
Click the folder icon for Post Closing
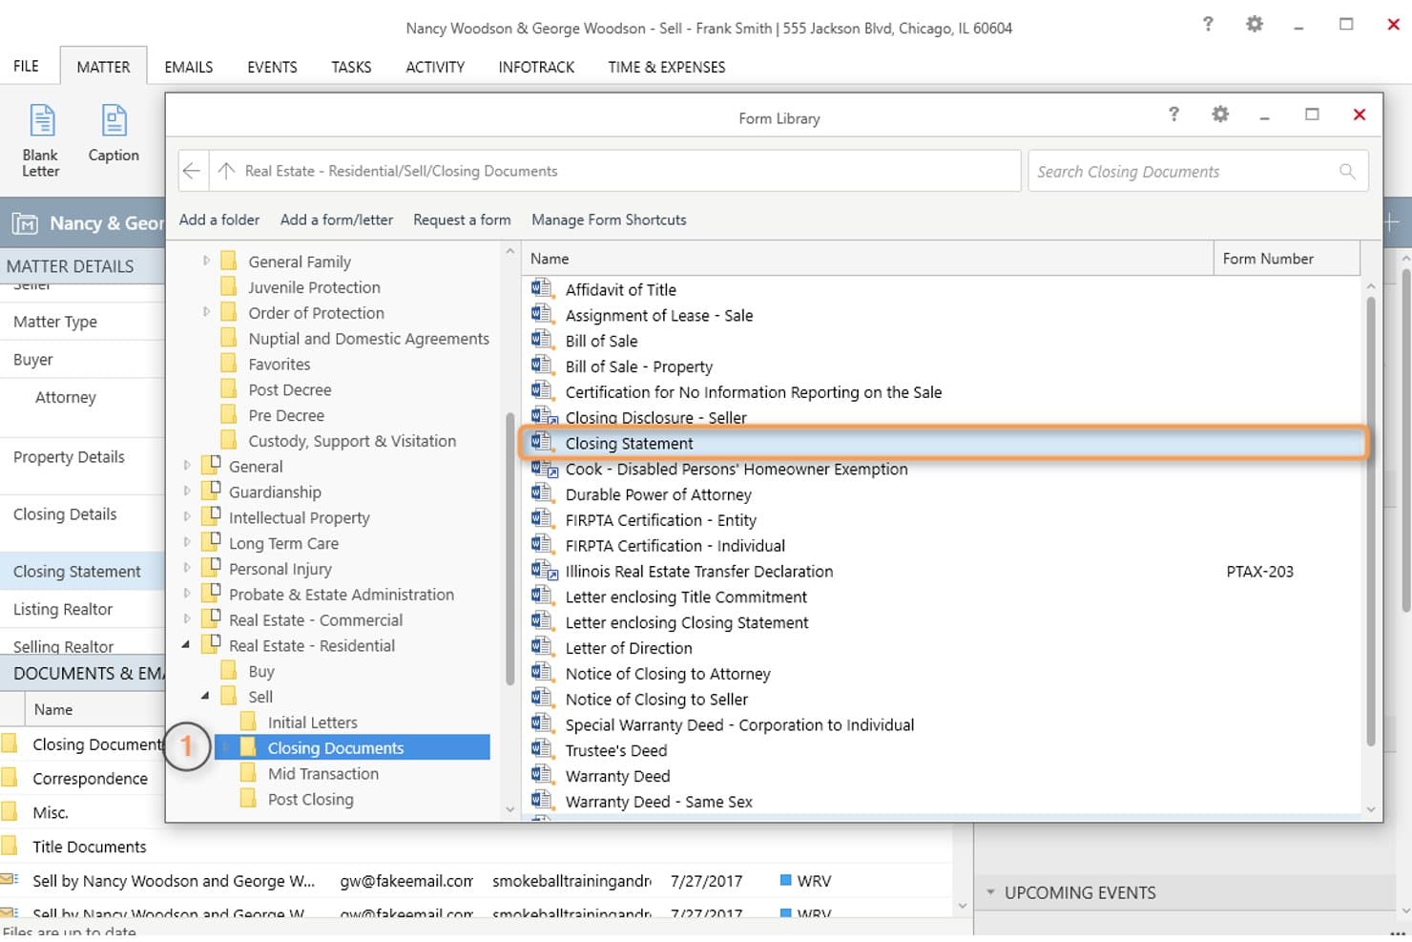click(x=248, y=799)
